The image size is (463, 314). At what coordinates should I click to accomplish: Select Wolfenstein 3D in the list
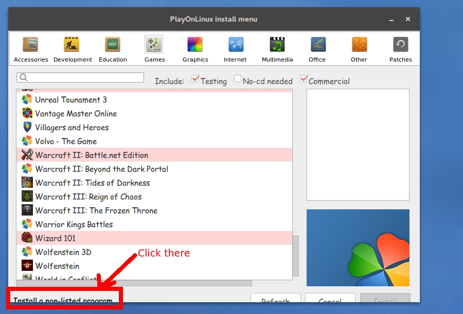click(x=154, y=252)
